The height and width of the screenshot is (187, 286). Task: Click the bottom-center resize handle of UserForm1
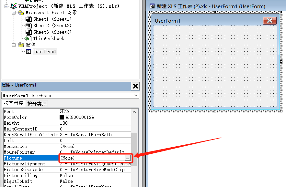click(x=215, y=111)
